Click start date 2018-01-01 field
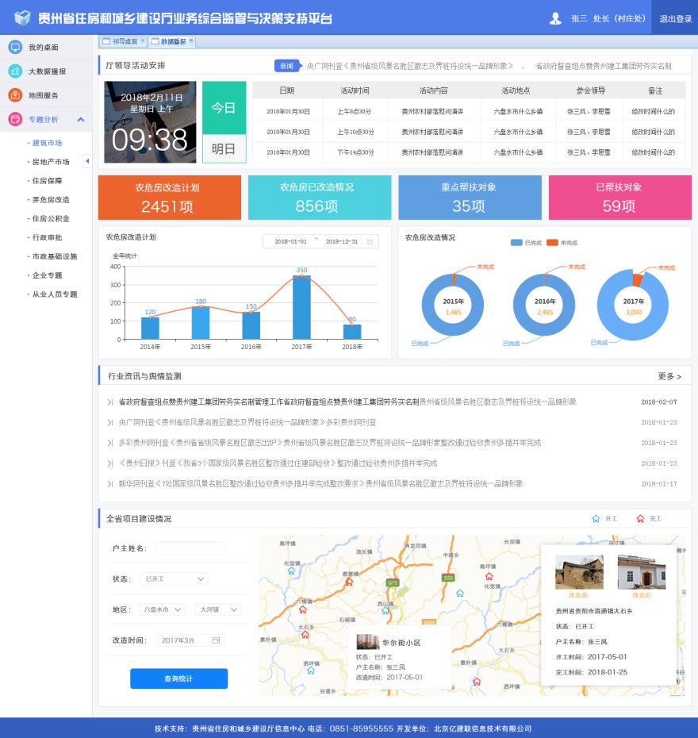This screenshot has width=698, height=738. [290, 241]
